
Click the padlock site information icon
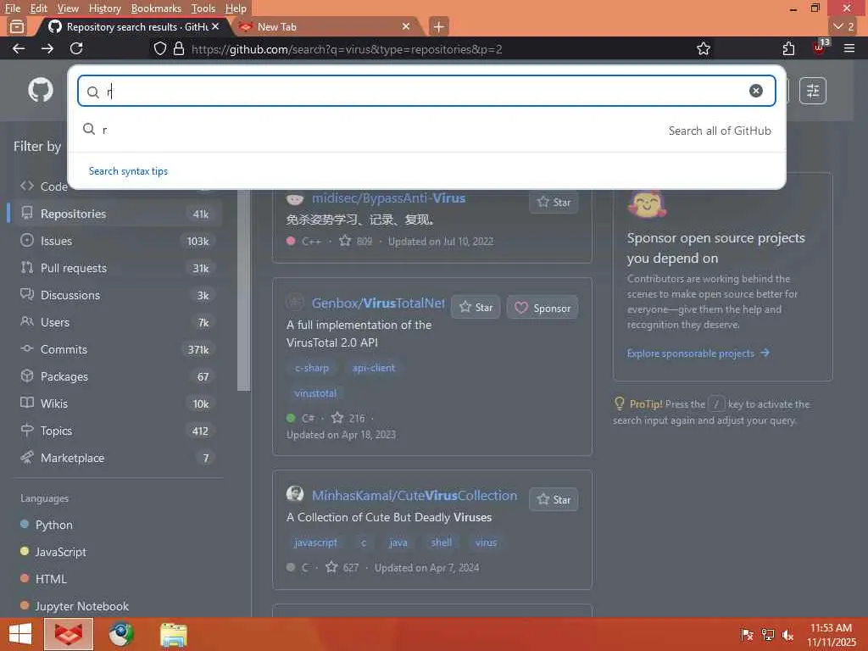(x=179, y=48)
